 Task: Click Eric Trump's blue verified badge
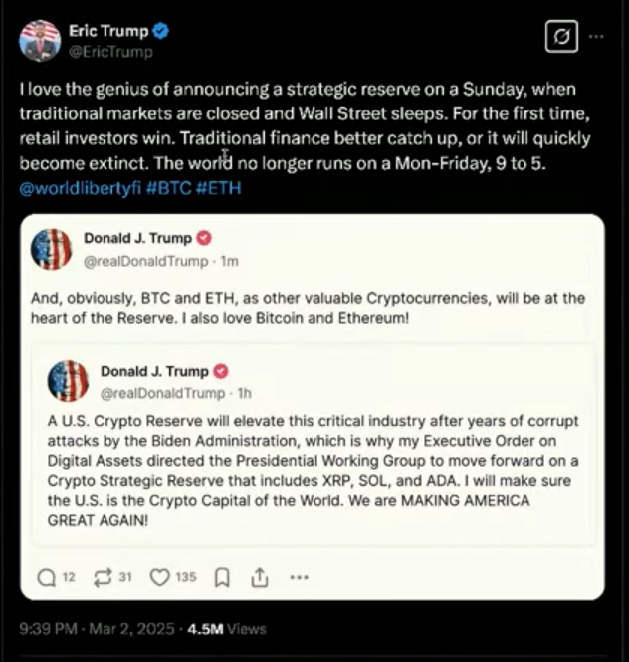(x=161, y=31)
